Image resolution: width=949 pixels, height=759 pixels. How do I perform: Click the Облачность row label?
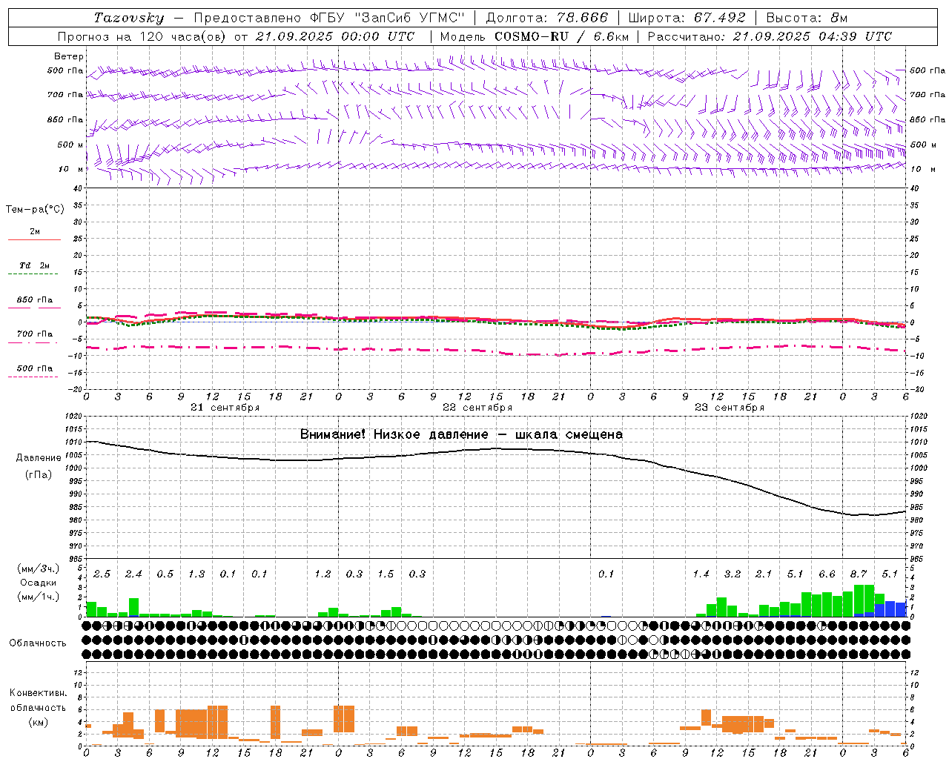[38, 643]
